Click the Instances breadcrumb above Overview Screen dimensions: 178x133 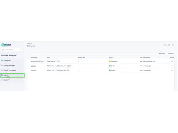pyautogui.click(x=30, y=44)
